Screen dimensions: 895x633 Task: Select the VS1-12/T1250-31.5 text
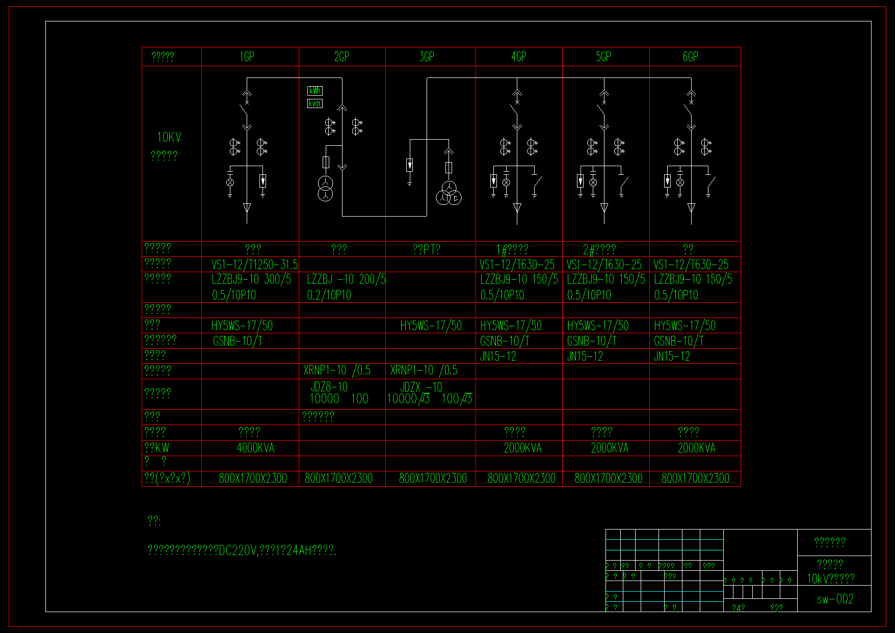pos(254,265)
